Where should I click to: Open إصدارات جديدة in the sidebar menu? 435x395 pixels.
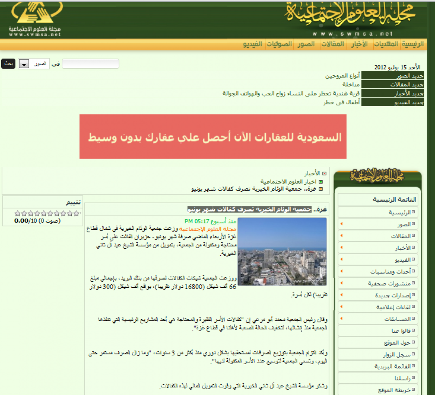coord(378,295)
